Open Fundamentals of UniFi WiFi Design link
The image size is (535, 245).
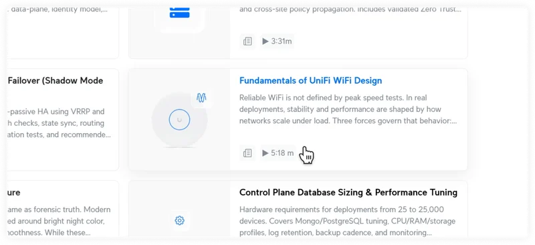[x=310, y=80]
